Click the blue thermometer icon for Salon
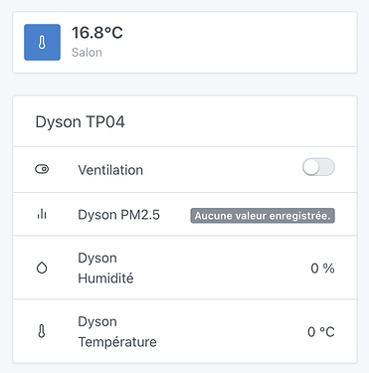The width and height of the screenshot is (369, 373). [x=42, y=42]
